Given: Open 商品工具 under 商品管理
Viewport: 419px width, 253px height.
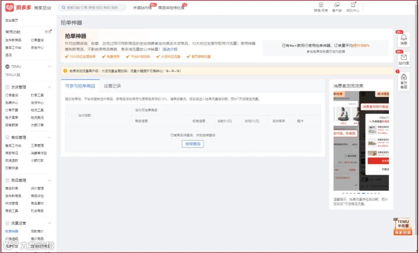Looking at the screenshot, I should point(12,211).
